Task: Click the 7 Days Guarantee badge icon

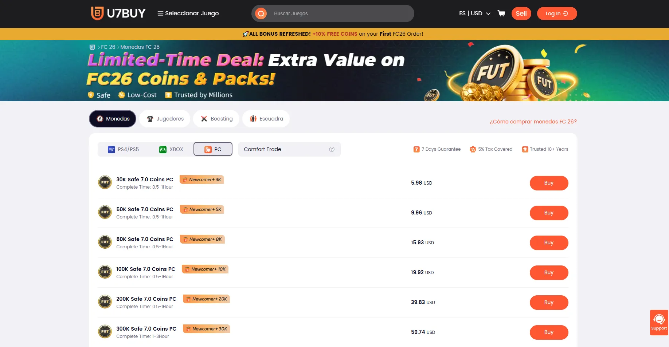Action: tap(416, 149)
